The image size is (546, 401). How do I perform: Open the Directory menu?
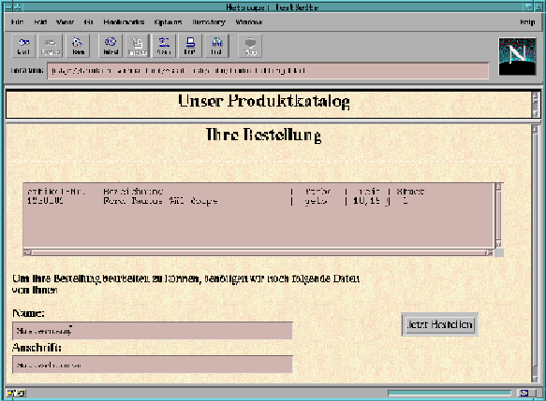[209, 21]
